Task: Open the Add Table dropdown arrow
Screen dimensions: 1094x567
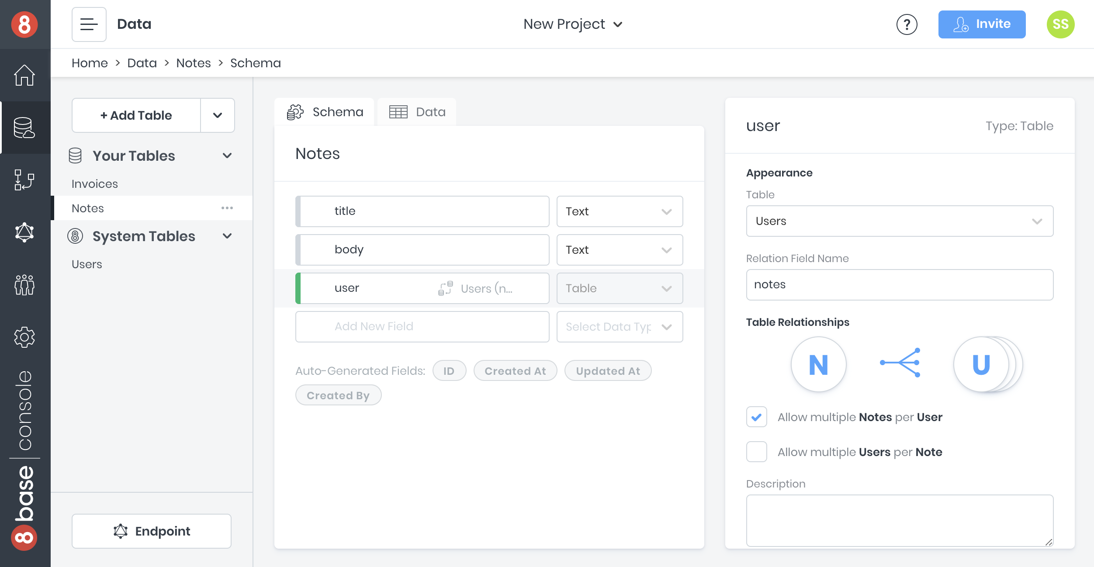Action: coord(218,115)
